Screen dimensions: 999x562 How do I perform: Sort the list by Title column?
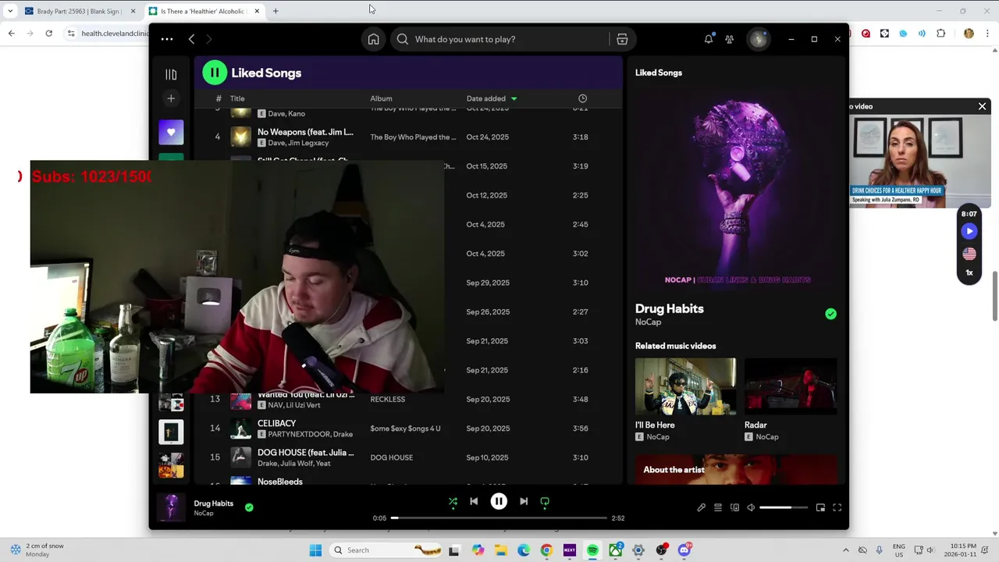(x=237, y=98)
